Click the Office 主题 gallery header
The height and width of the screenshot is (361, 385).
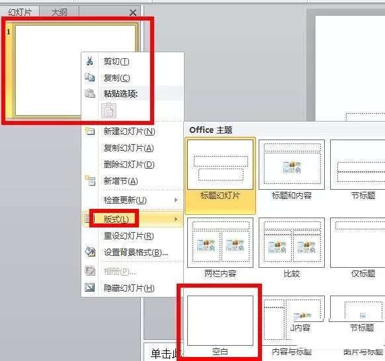tap(210, 130)
